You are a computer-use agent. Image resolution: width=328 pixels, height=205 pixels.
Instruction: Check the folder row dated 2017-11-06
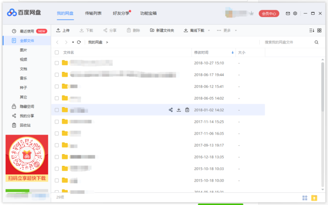pyautogui.click(x=57, y=133)
